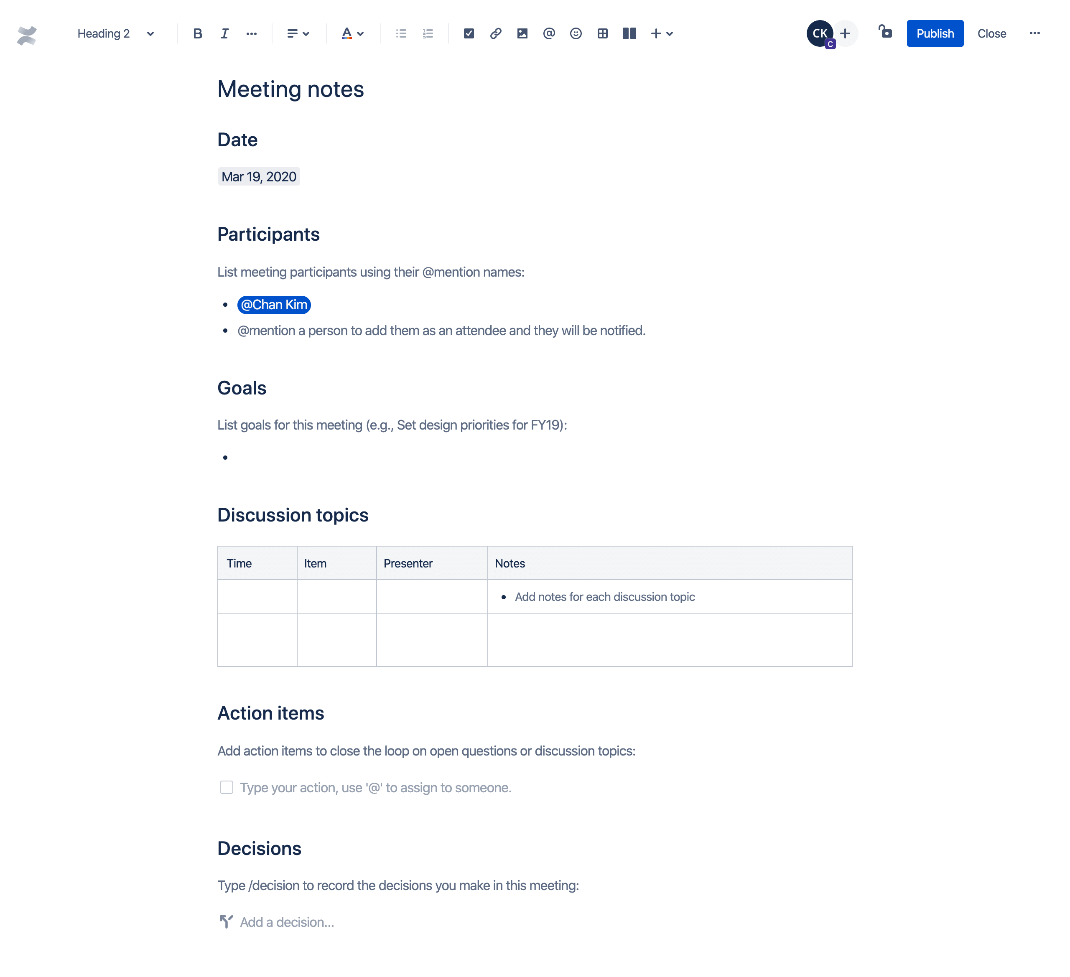Screen dimensions: 1070x977
Task: Click the Mar 19 2020 date field
Action: tap(259, 176)
